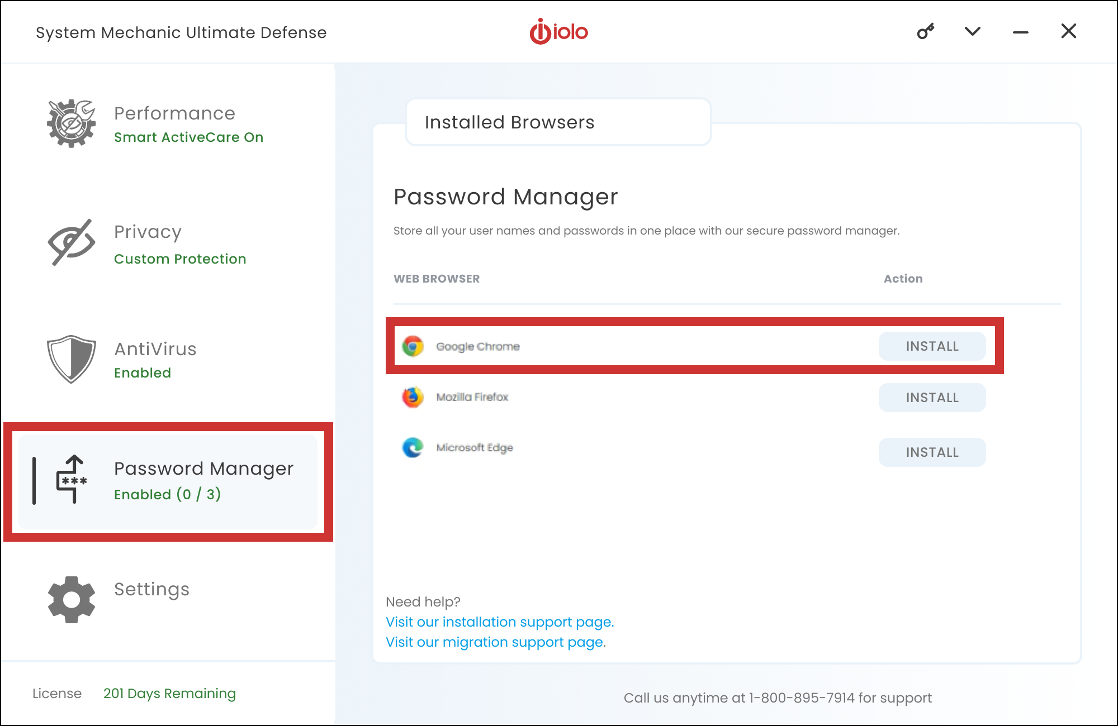Click the 'Mozilla Firefox' row label

point(472,397)
